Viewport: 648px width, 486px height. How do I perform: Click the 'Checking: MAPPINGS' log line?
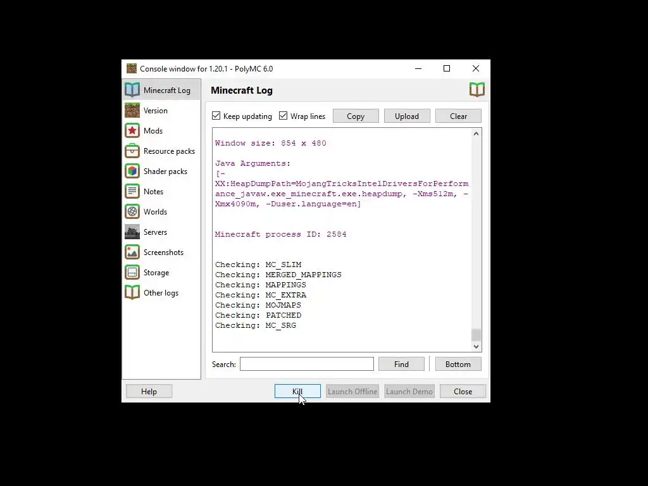click(x=260, y=285)
